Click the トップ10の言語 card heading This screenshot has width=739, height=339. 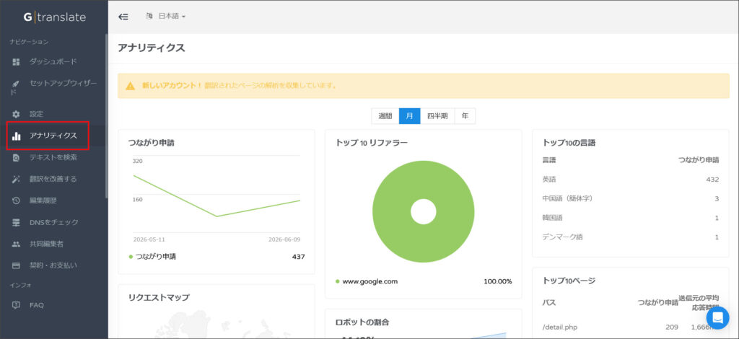pyautogui.click(x=569, y=143)
